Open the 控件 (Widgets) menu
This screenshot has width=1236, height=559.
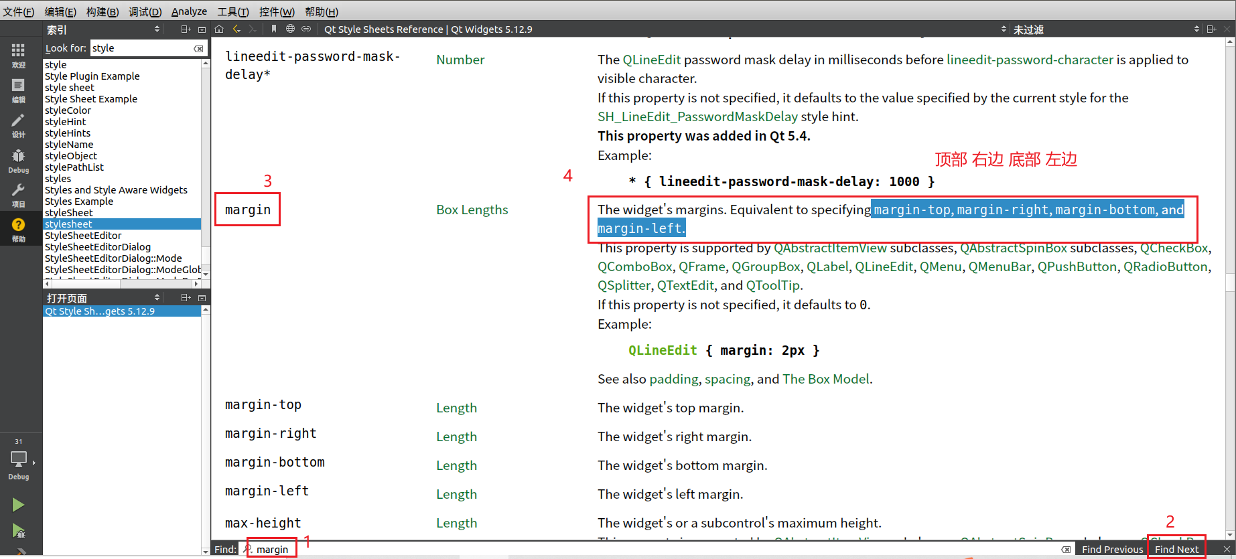277,11
